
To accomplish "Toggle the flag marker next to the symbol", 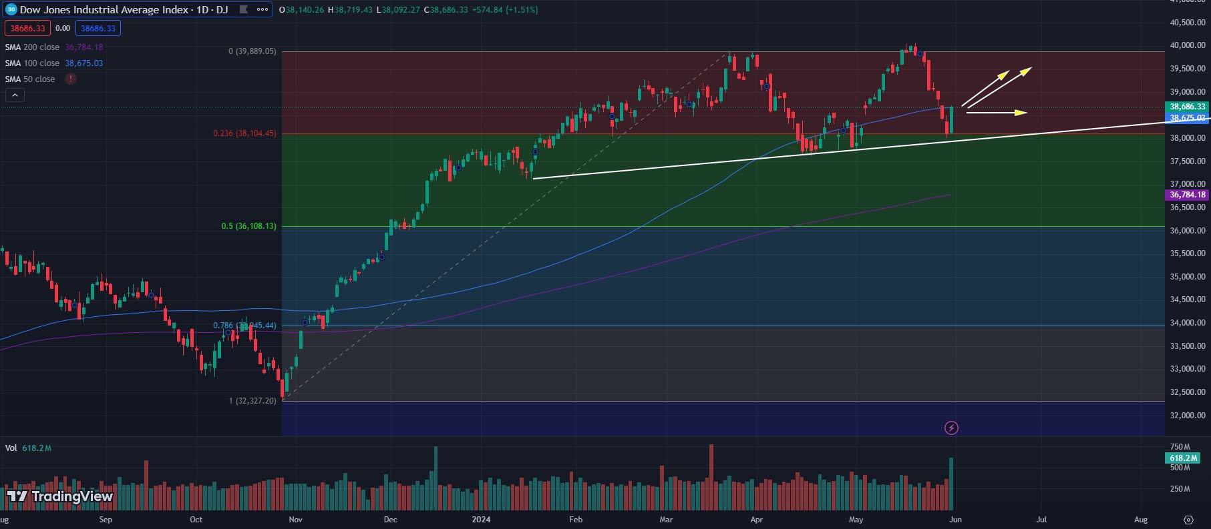I will point(243,10).
